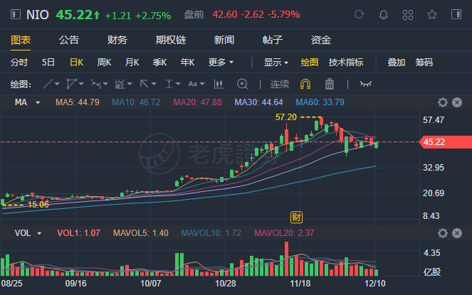Select the 季K quarterly candlestick view
This screenshot has width=472, height=295.
(159, 63)
